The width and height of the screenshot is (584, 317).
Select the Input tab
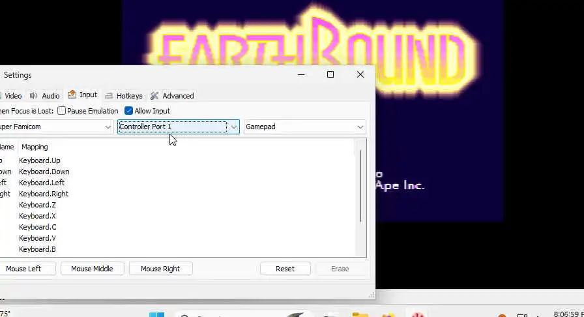point(83,95)
